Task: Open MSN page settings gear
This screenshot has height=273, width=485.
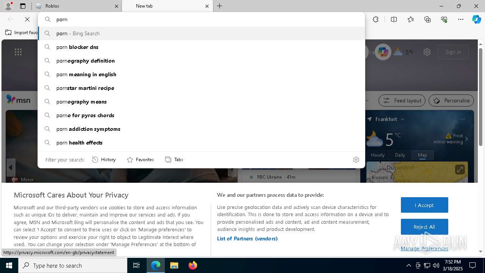Action: [427, 52]
